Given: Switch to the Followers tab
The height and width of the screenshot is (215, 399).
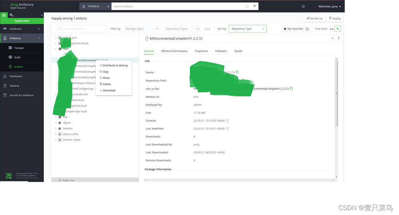Looking at the screenshot, I should point(221,51).
